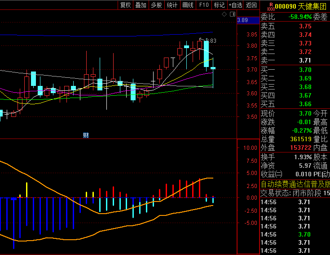
Task: Click the 财 financial marker on chart
Action: 86,135
